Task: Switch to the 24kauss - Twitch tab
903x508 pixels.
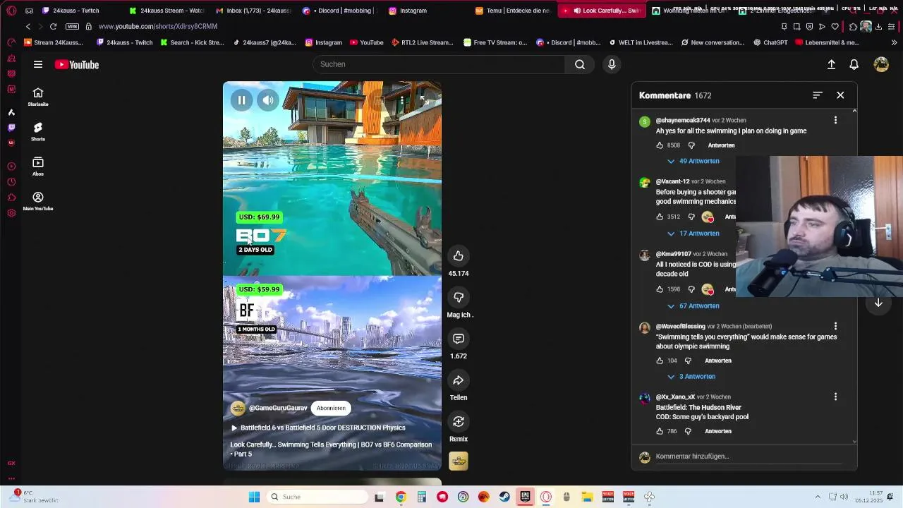Action: pyautogui.click(x=78, y=11)
